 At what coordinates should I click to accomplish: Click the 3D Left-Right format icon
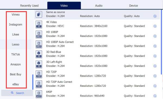(39, 64)
